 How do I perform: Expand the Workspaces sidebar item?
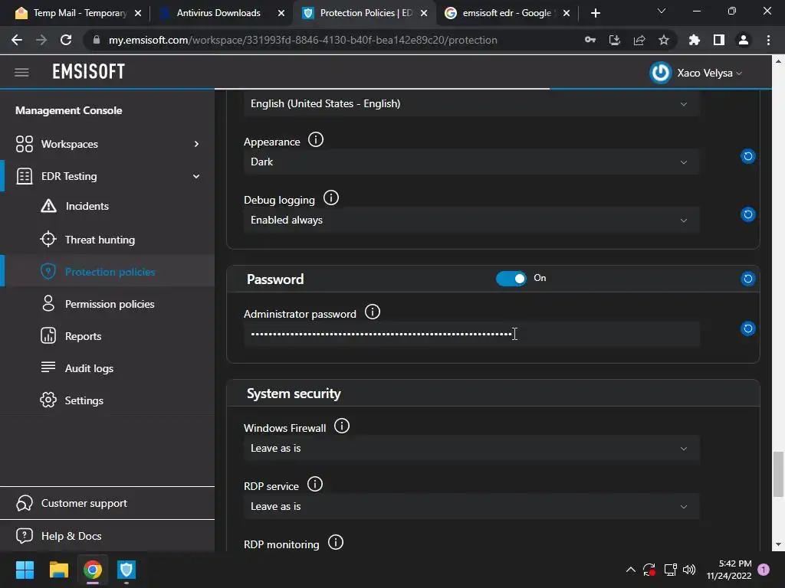tap(107, 144)
